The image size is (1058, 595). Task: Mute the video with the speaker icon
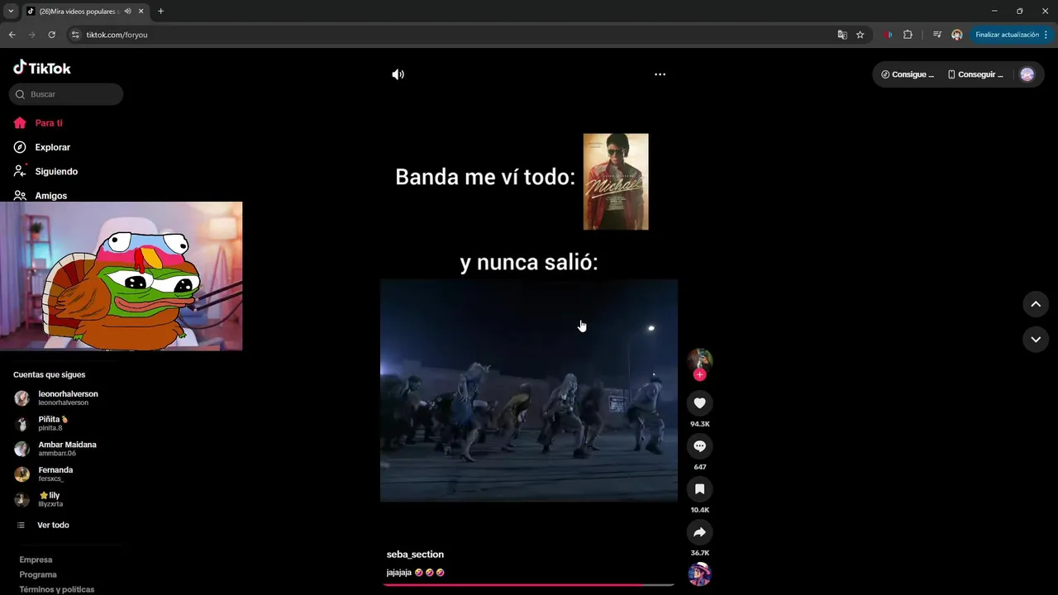(398, 74)
